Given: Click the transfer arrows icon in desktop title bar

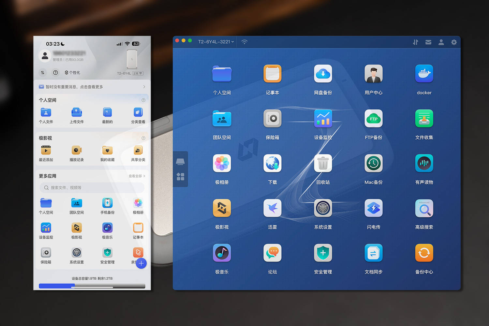Looking at the screenshot, I should pos(415,42).
